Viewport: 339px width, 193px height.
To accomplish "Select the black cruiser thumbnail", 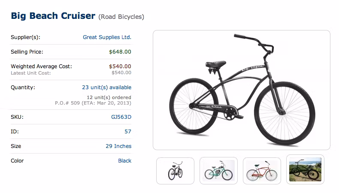I will pos(175,171).
